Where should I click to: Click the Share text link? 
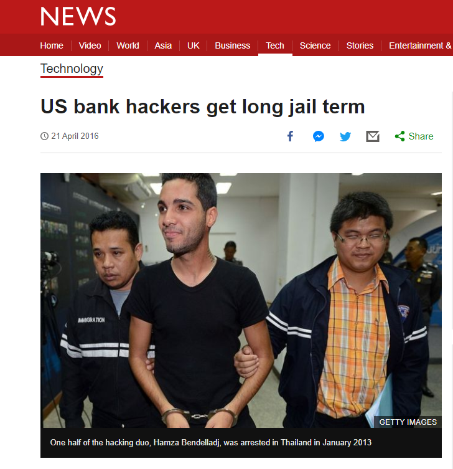pyautogui.click(x=421, y=136)
